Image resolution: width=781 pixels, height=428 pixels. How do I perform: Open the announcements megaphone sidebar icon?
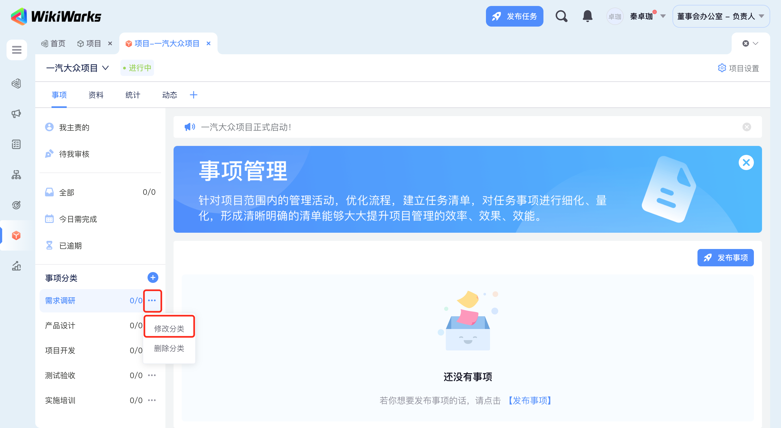[x=16, y=114]
